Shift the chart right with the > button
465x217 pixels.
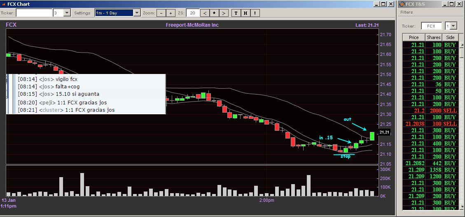click(224, 13)
